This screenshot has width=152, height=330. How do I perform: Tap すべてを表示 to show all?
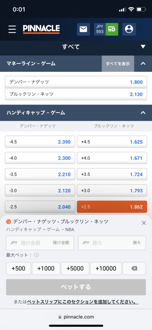pyautogui.click(x=118, y=63)
